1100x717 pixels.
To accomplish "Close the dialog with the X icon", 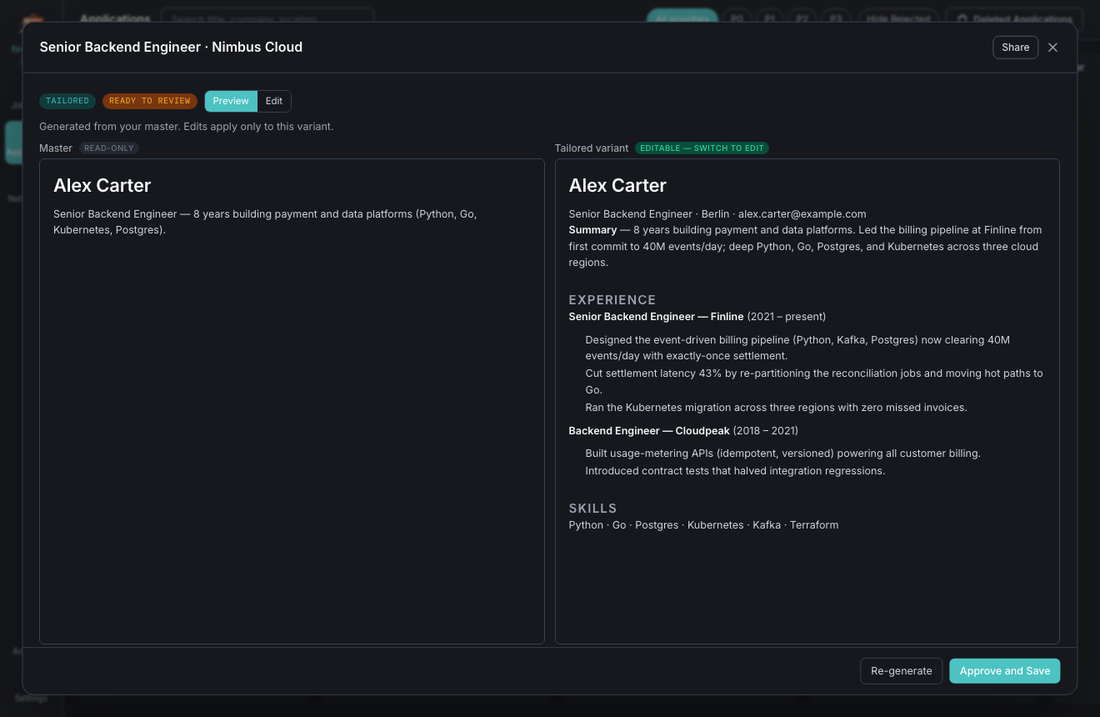I will (1052, 48).
